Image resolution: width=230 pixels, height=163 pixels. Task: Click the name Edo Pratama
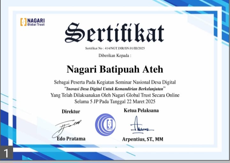[x=71, y=139]
